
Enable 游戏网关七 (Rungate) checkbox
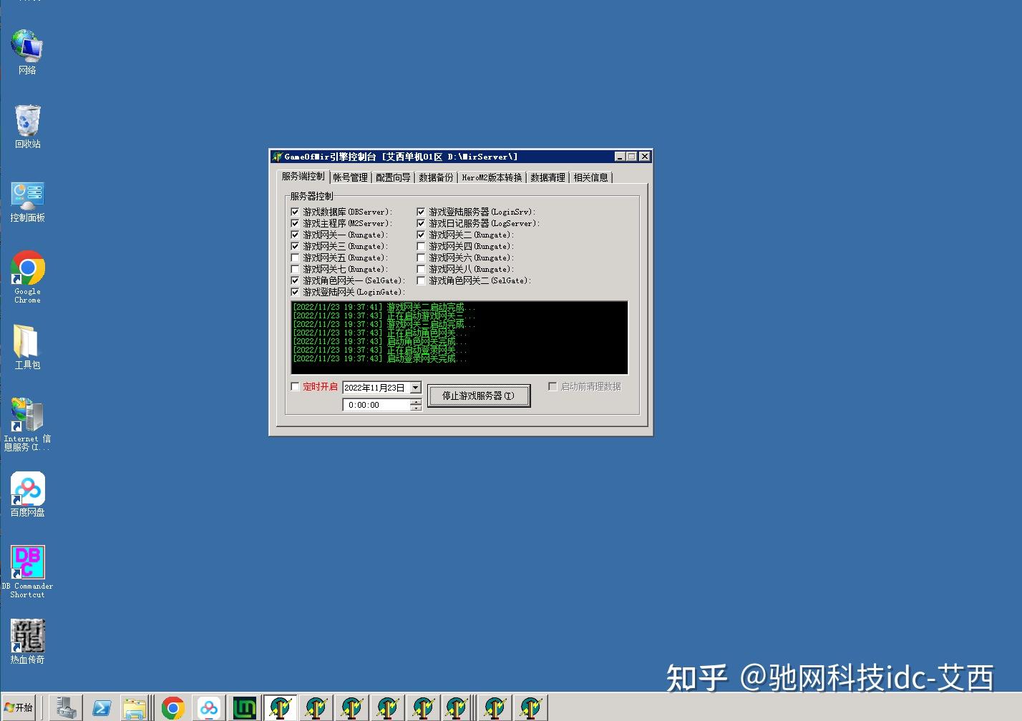point(295,269)
